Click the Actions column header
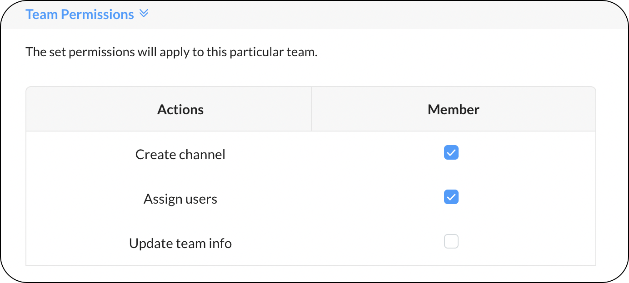The width and height of the screenshot is (629, 283). coord(180,109)
